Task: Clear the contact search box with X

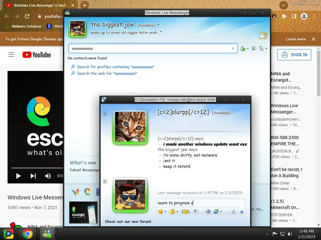Action: pos(233,48)
